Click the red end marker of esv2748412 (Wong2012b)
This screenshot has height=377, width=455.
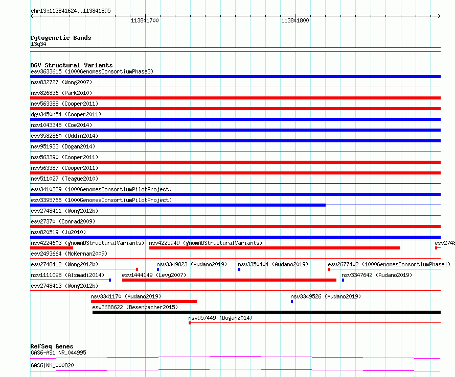pyautogui.click(x=137, y=269)
